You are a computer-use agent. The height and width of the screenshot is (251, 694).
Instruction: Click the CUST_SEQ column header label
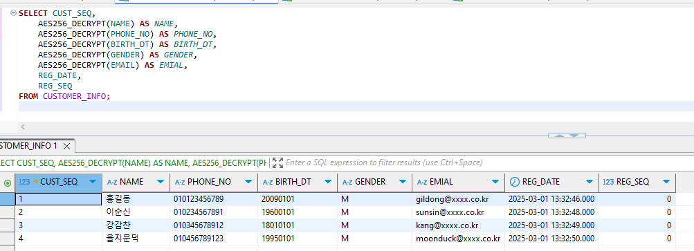(59, 182)
